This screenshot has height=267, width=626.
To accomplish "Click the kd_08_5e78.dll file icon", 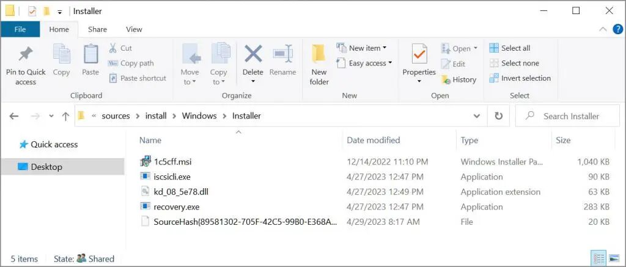I will point(145,192).
